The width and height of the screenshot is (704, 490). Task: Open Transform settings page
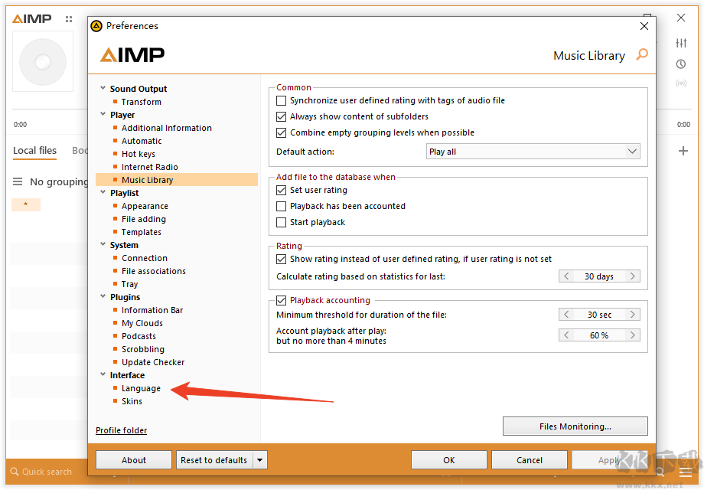[x=141, y=102]
